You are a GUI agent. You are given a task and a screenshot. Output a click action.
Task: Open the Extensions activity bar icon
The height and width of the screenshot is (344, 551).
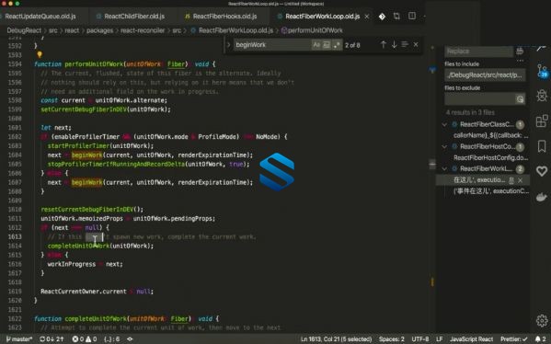[x=542, y=120]
